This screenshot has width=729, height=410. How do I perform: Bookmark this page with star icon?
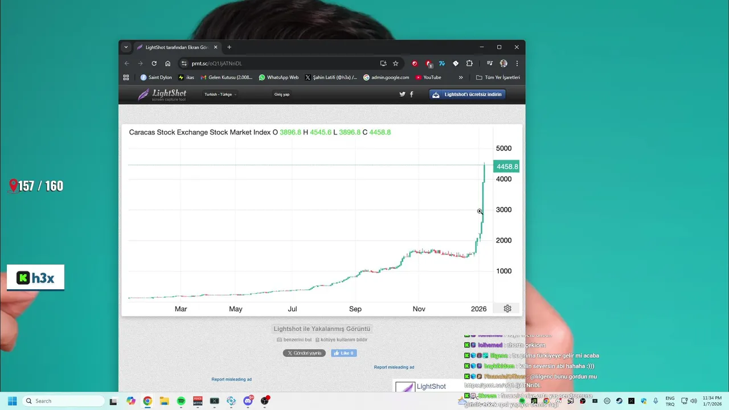[396, 63]
